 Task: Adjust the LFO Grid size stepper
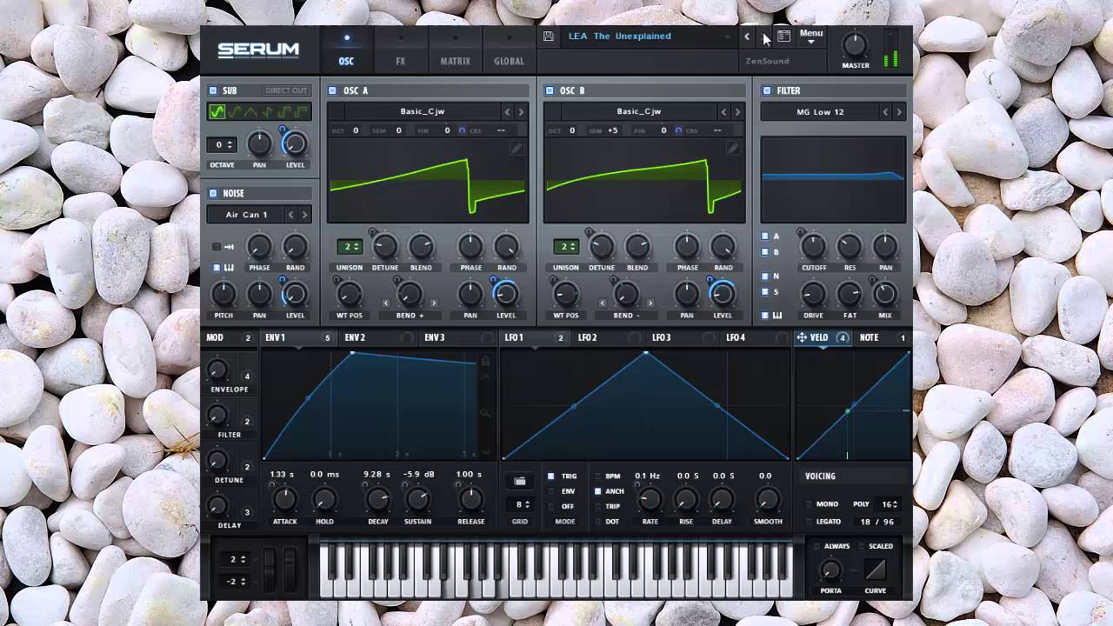tap(522, 504)
